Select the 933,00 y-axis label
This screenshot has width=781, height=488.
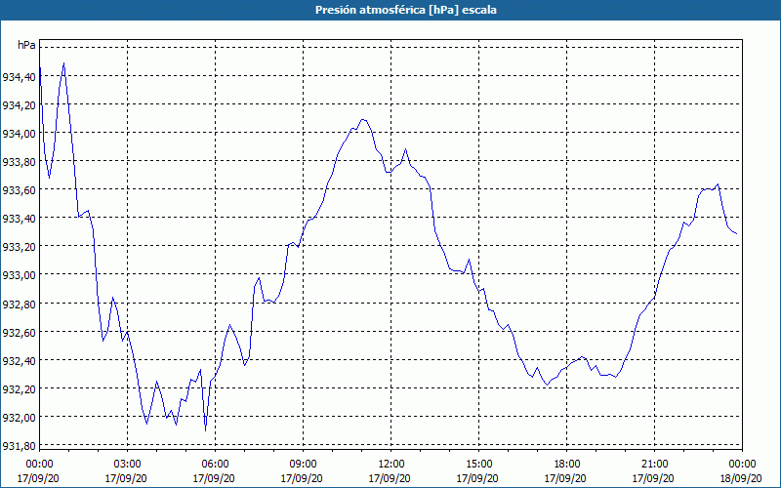point(19,275)
